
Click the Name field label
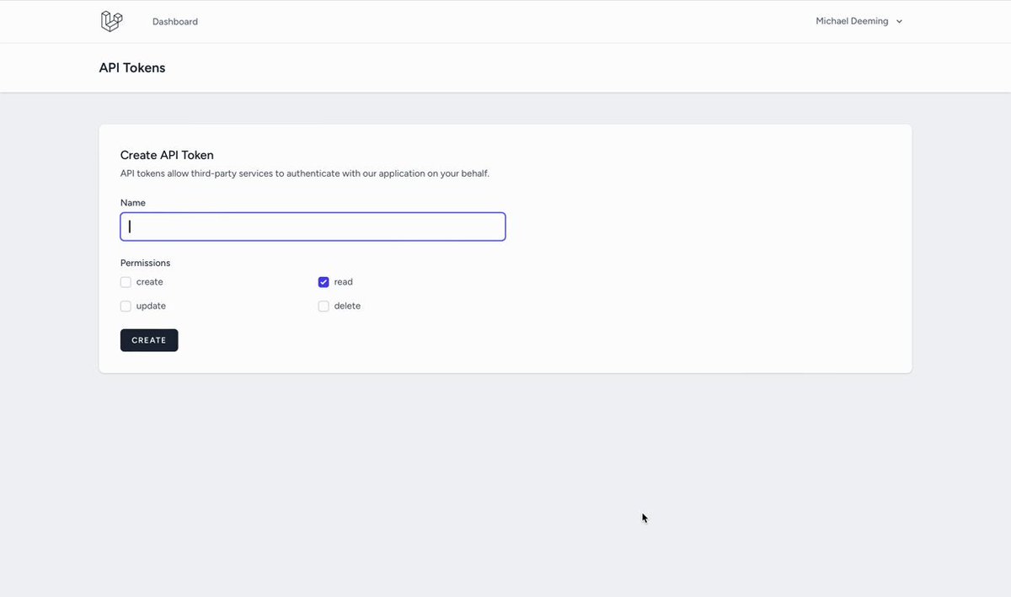[133, 203]
